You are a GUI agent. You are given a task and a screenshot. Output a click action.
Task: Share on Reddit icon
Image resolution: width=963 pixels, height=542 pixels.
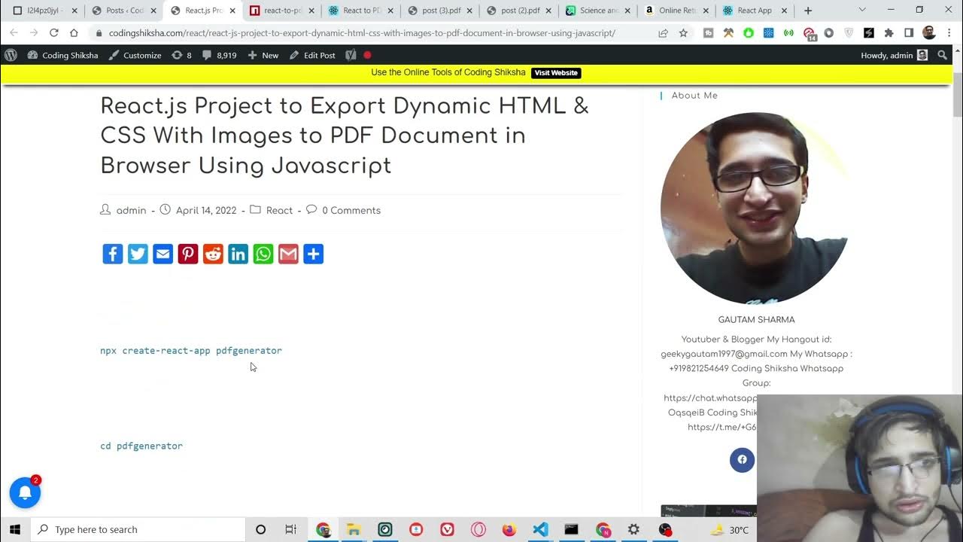[213, 254]
